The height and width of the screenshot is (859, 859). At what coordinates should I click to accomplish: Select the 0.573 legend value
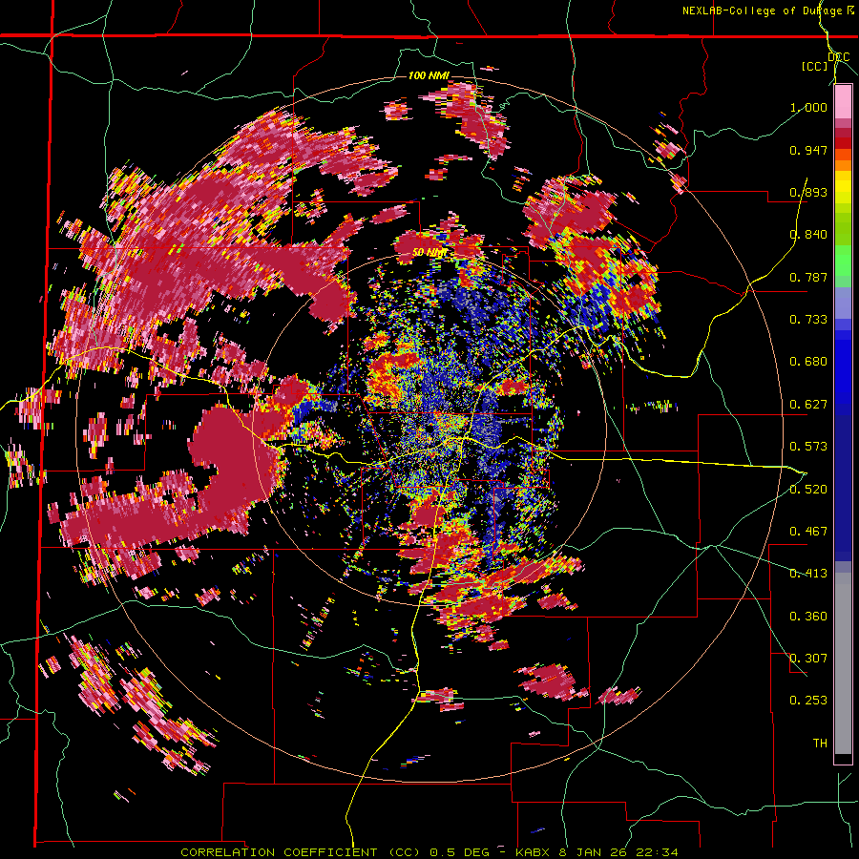click(808, 447)
